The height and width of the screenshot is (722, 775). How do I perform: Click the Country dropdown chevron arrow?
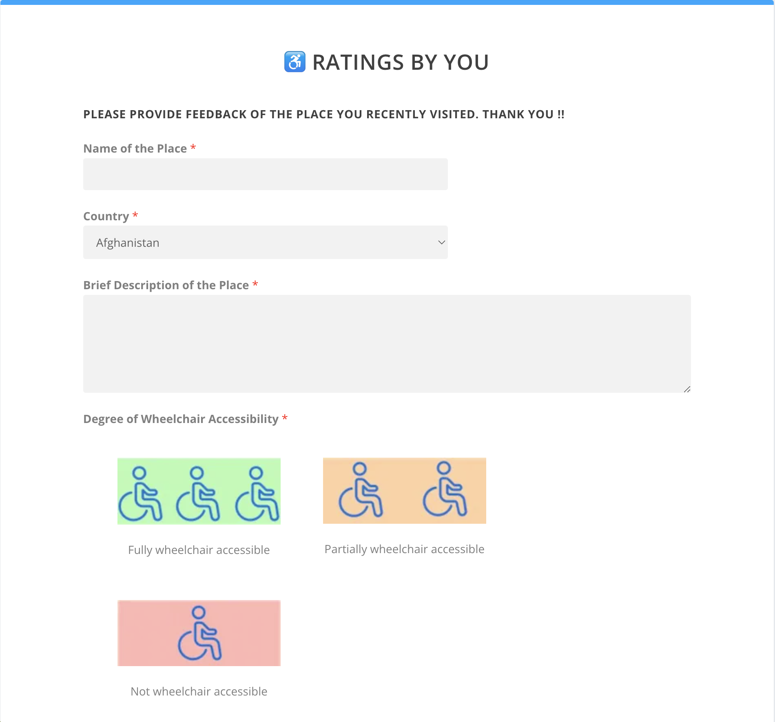pos(441,242)
